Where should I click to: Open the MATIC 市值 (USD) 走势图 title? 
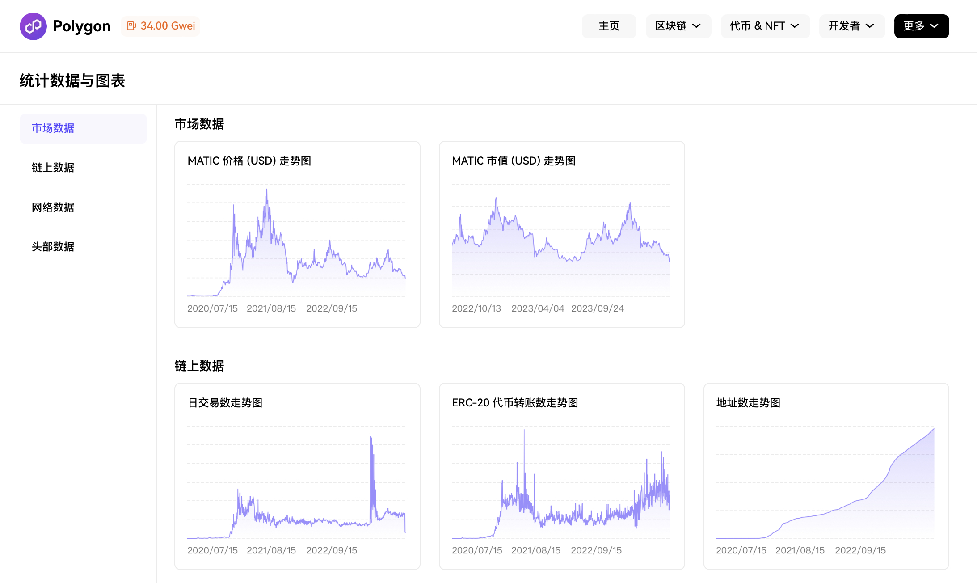[x=514, y=161]
